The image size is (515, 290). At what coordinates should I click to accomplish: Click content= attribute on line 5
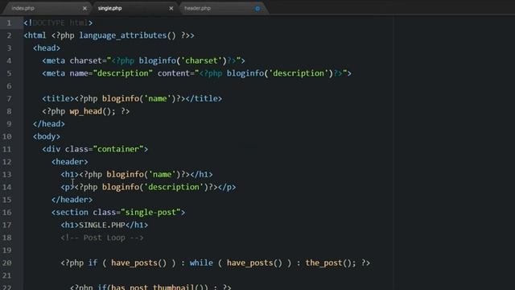(176, 73)
